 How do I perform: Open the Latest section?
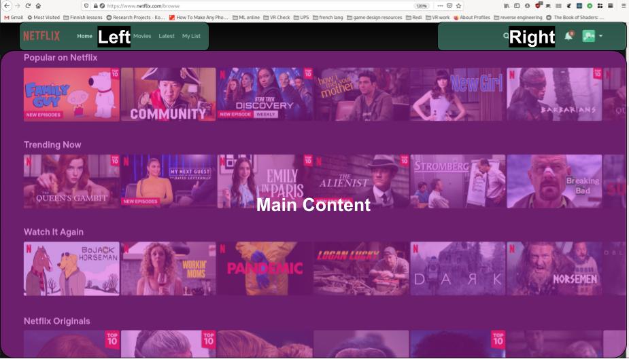click(167, 36)
